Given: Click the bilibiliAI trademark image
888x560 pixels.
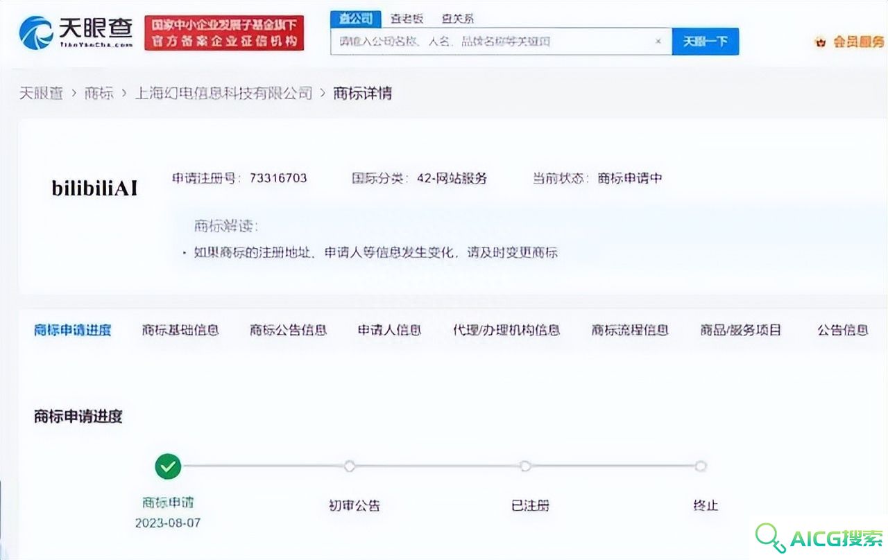Looking at the screenshot, I should point(94,189).
